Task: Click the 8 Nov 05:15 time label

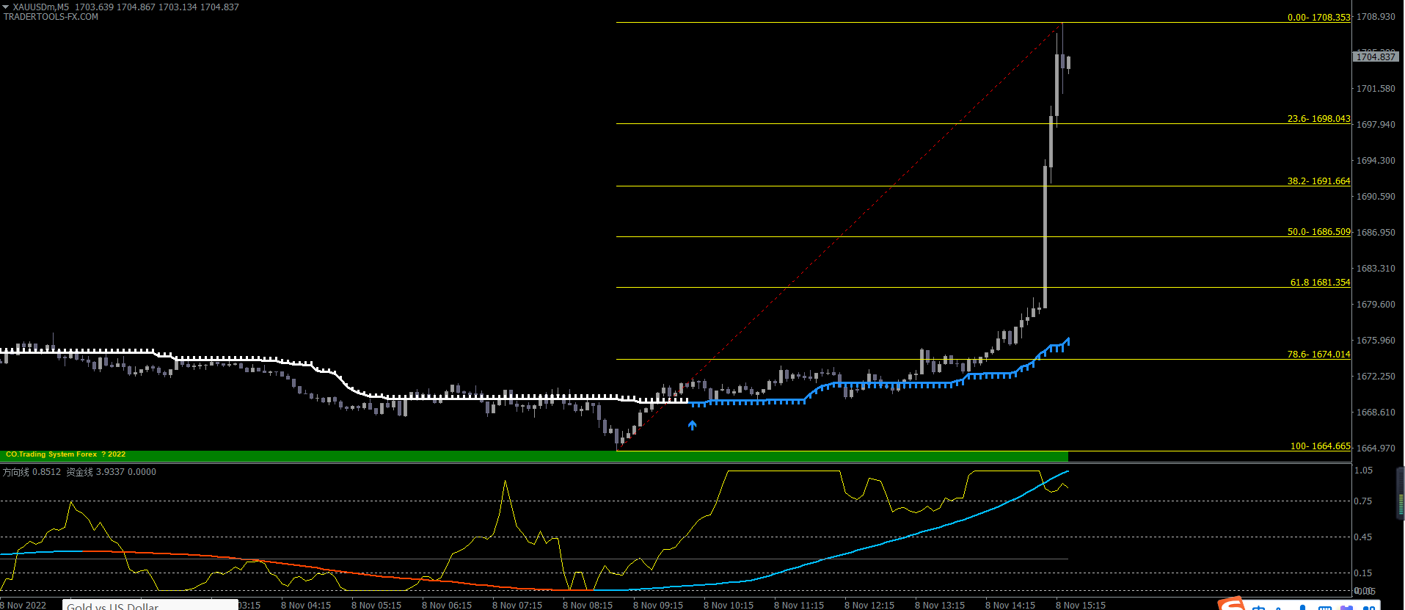Action: pyautogui.click(x=376, y=605)
